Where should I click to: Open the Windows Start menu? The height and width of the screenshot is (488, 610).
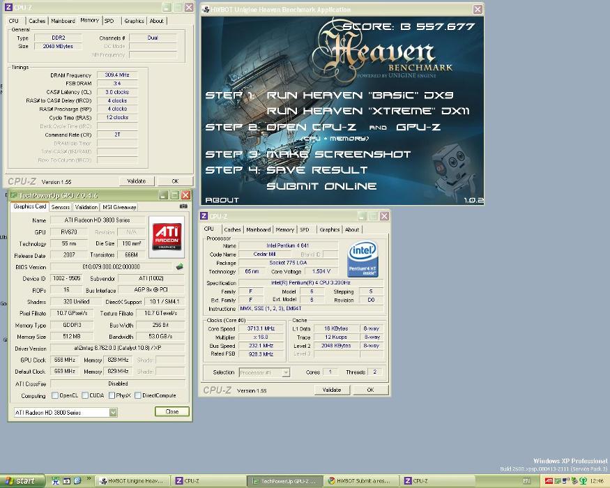coord(22,481)
